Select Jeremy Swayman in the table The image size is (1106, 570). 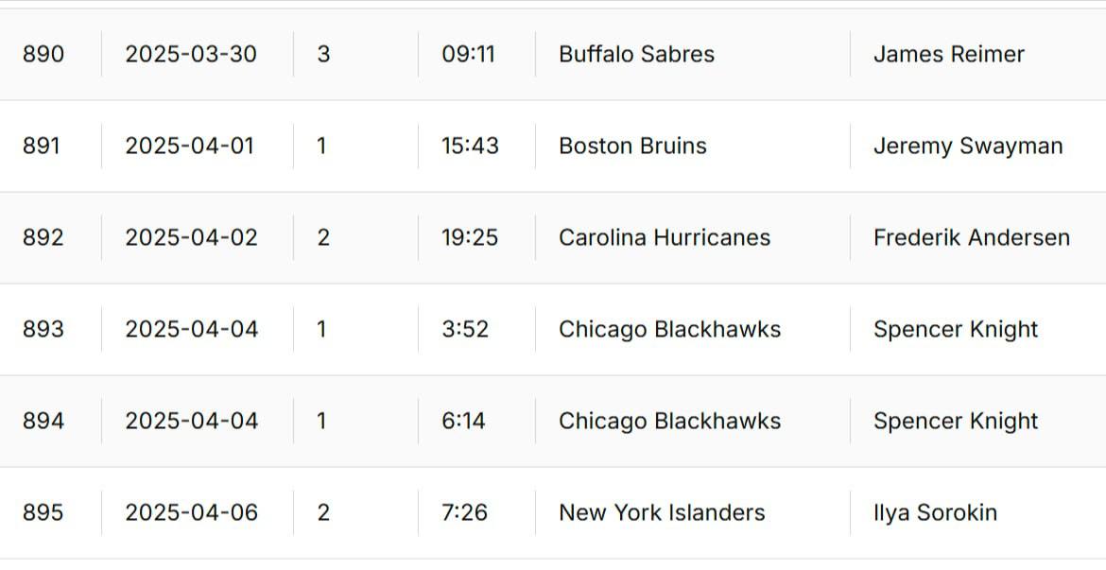[968, 146]
